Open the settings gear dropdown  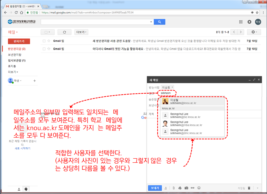point(254,32)
